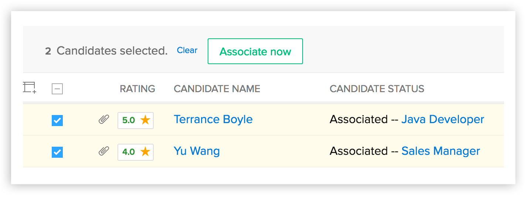Click the 4.0 rating value for Yu Wang
Viewport: 531px width, 202px height.
[129, 152]
